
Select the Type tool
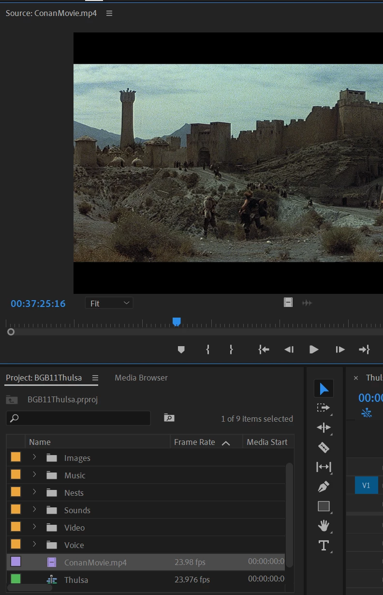(x=324, y=546)
